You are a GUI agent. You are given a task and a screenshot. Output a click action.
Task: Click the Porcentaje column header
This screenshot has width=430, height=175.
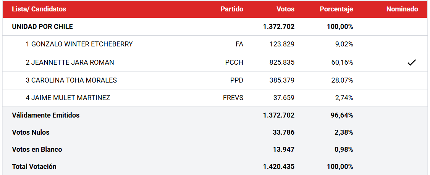pyautogui.click(x=336, y=9)
